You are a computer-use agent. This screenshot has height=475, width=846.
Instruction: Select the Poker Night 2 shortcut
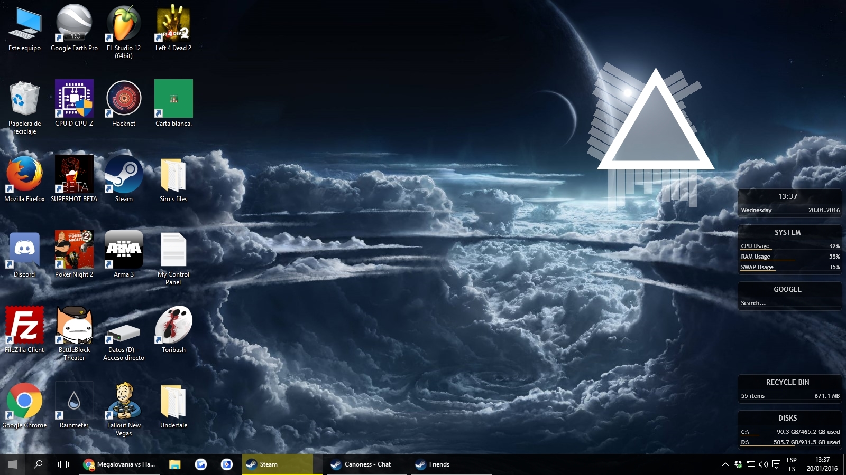pyautogui.click(x=74, y=255)
